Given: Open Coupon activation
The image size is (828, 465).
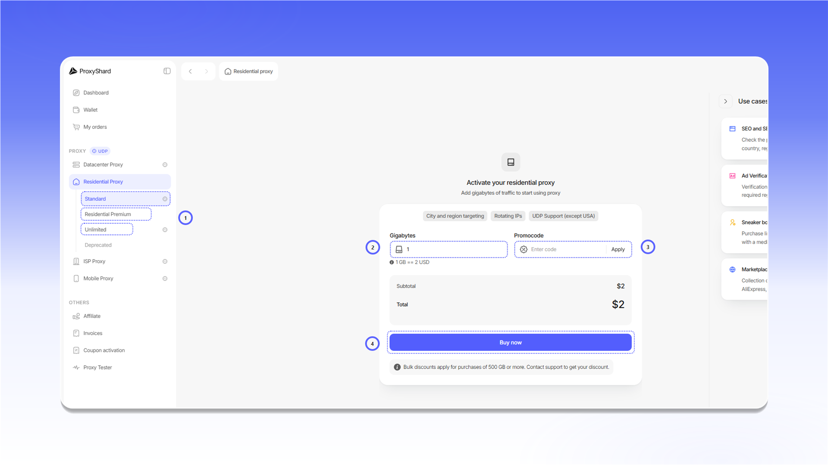Looking at the screenshot, I should 120,350.
